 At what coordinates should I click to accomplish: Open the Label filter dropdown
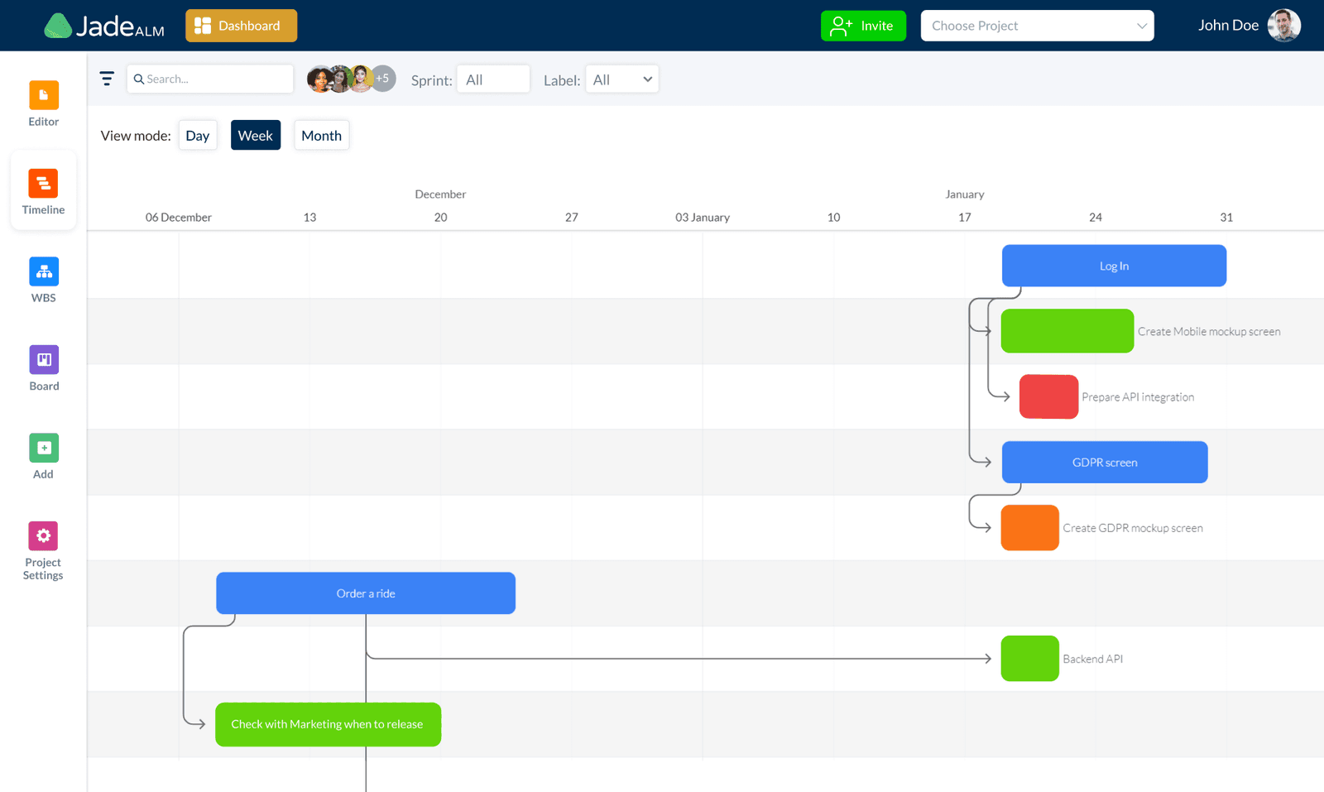point(621,79)
